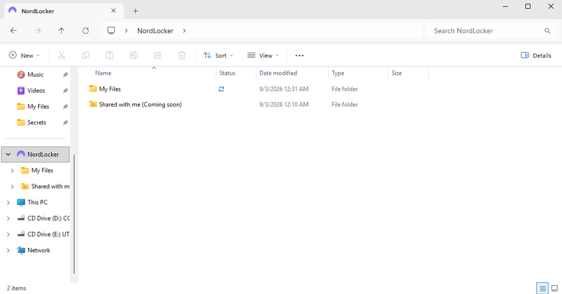The width and height of the screenshot is (562, 294).
Task: Click date 9/3/2026 12:31 AM cell
Action: 284,89
